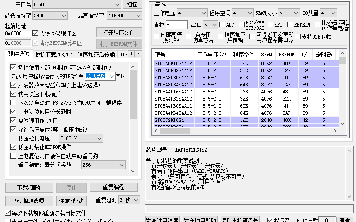This screenshot has height=222, width=356.
Task: Click hardware options scroll-down arrow
Action: pos(133,171)
